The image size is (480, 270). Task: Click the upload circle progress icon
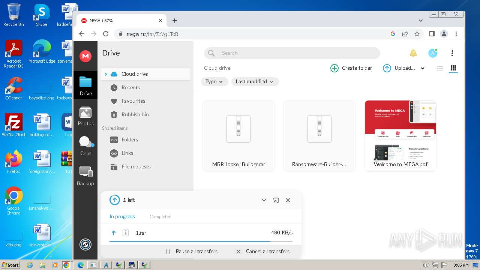pos(115,200)
